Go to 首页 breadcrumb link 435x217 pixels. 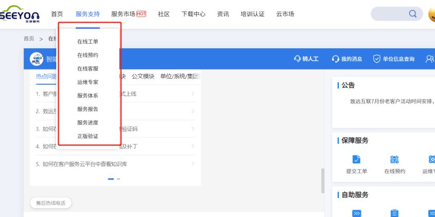click(29, 39)
